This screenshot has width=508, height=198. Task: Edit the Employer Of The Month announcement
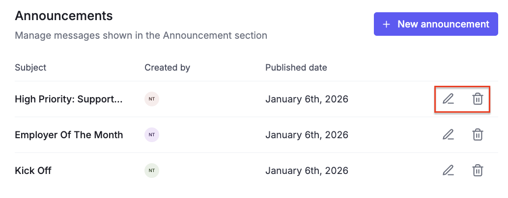pyautogui.click(x=448, y=135)
